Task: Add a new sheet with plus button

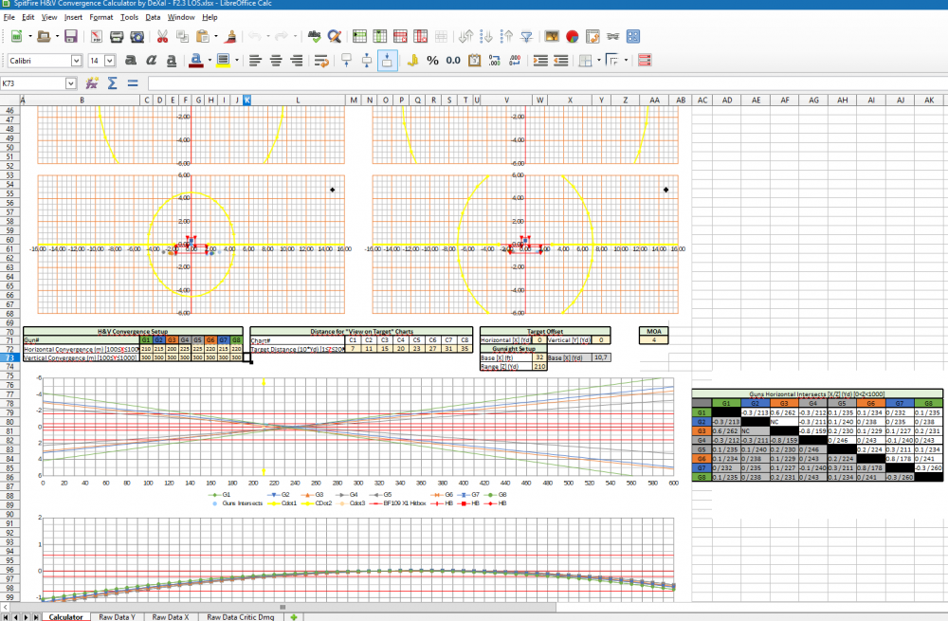Action: pos(295,616)
